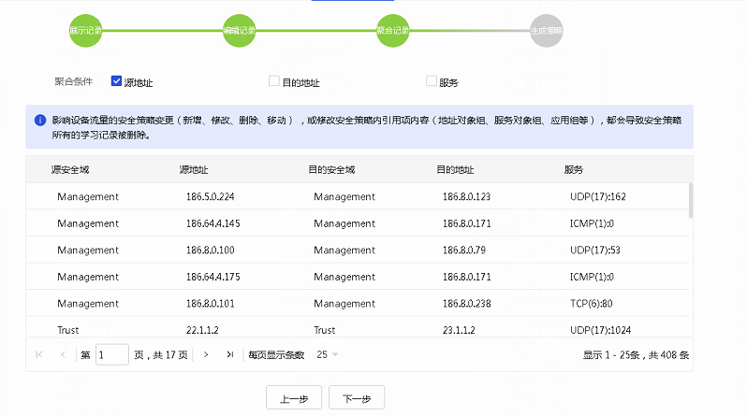The width and height of the screenshot is (747, 416).
Task: Click the 上一步 button
Action: pyautogui.click(x=294, y=398)
